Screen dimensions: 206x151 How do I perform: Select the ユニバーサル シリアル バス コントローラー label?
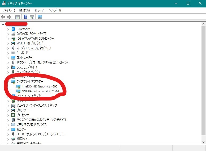tap(41, 134)
